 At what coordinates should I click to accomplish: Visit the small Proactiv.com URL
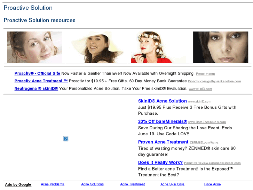[x=205, y=74]
